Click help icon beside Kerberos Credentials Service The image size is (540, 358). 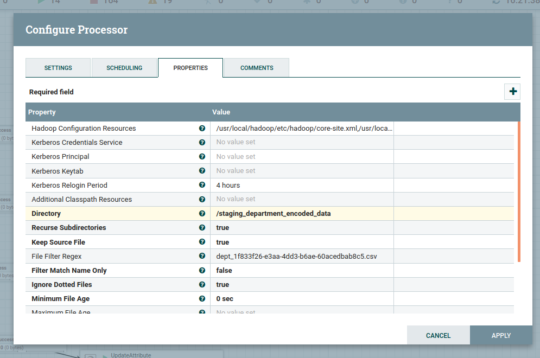coord(202,143)
